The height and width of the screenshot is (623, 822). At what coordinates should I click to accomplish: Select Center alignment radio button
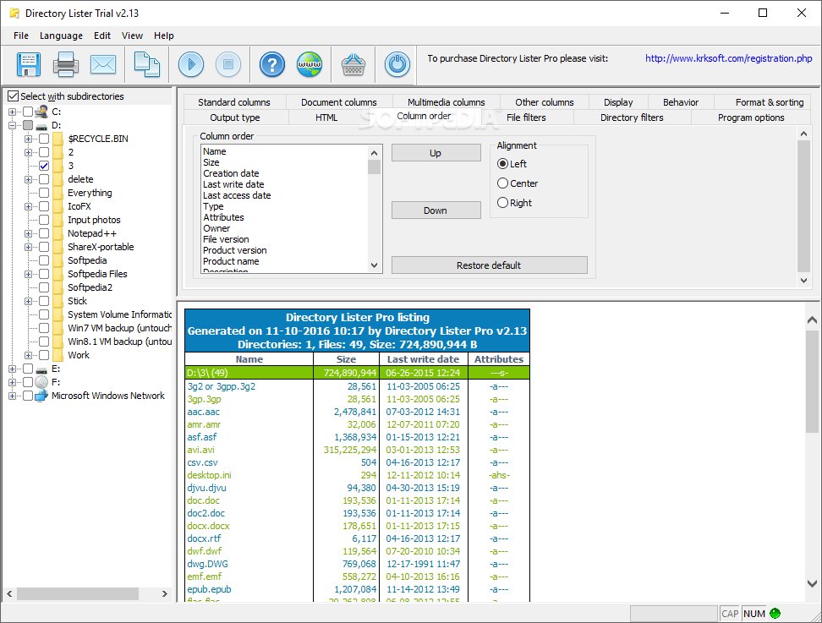pyautogui.click(x=502, y=183)
